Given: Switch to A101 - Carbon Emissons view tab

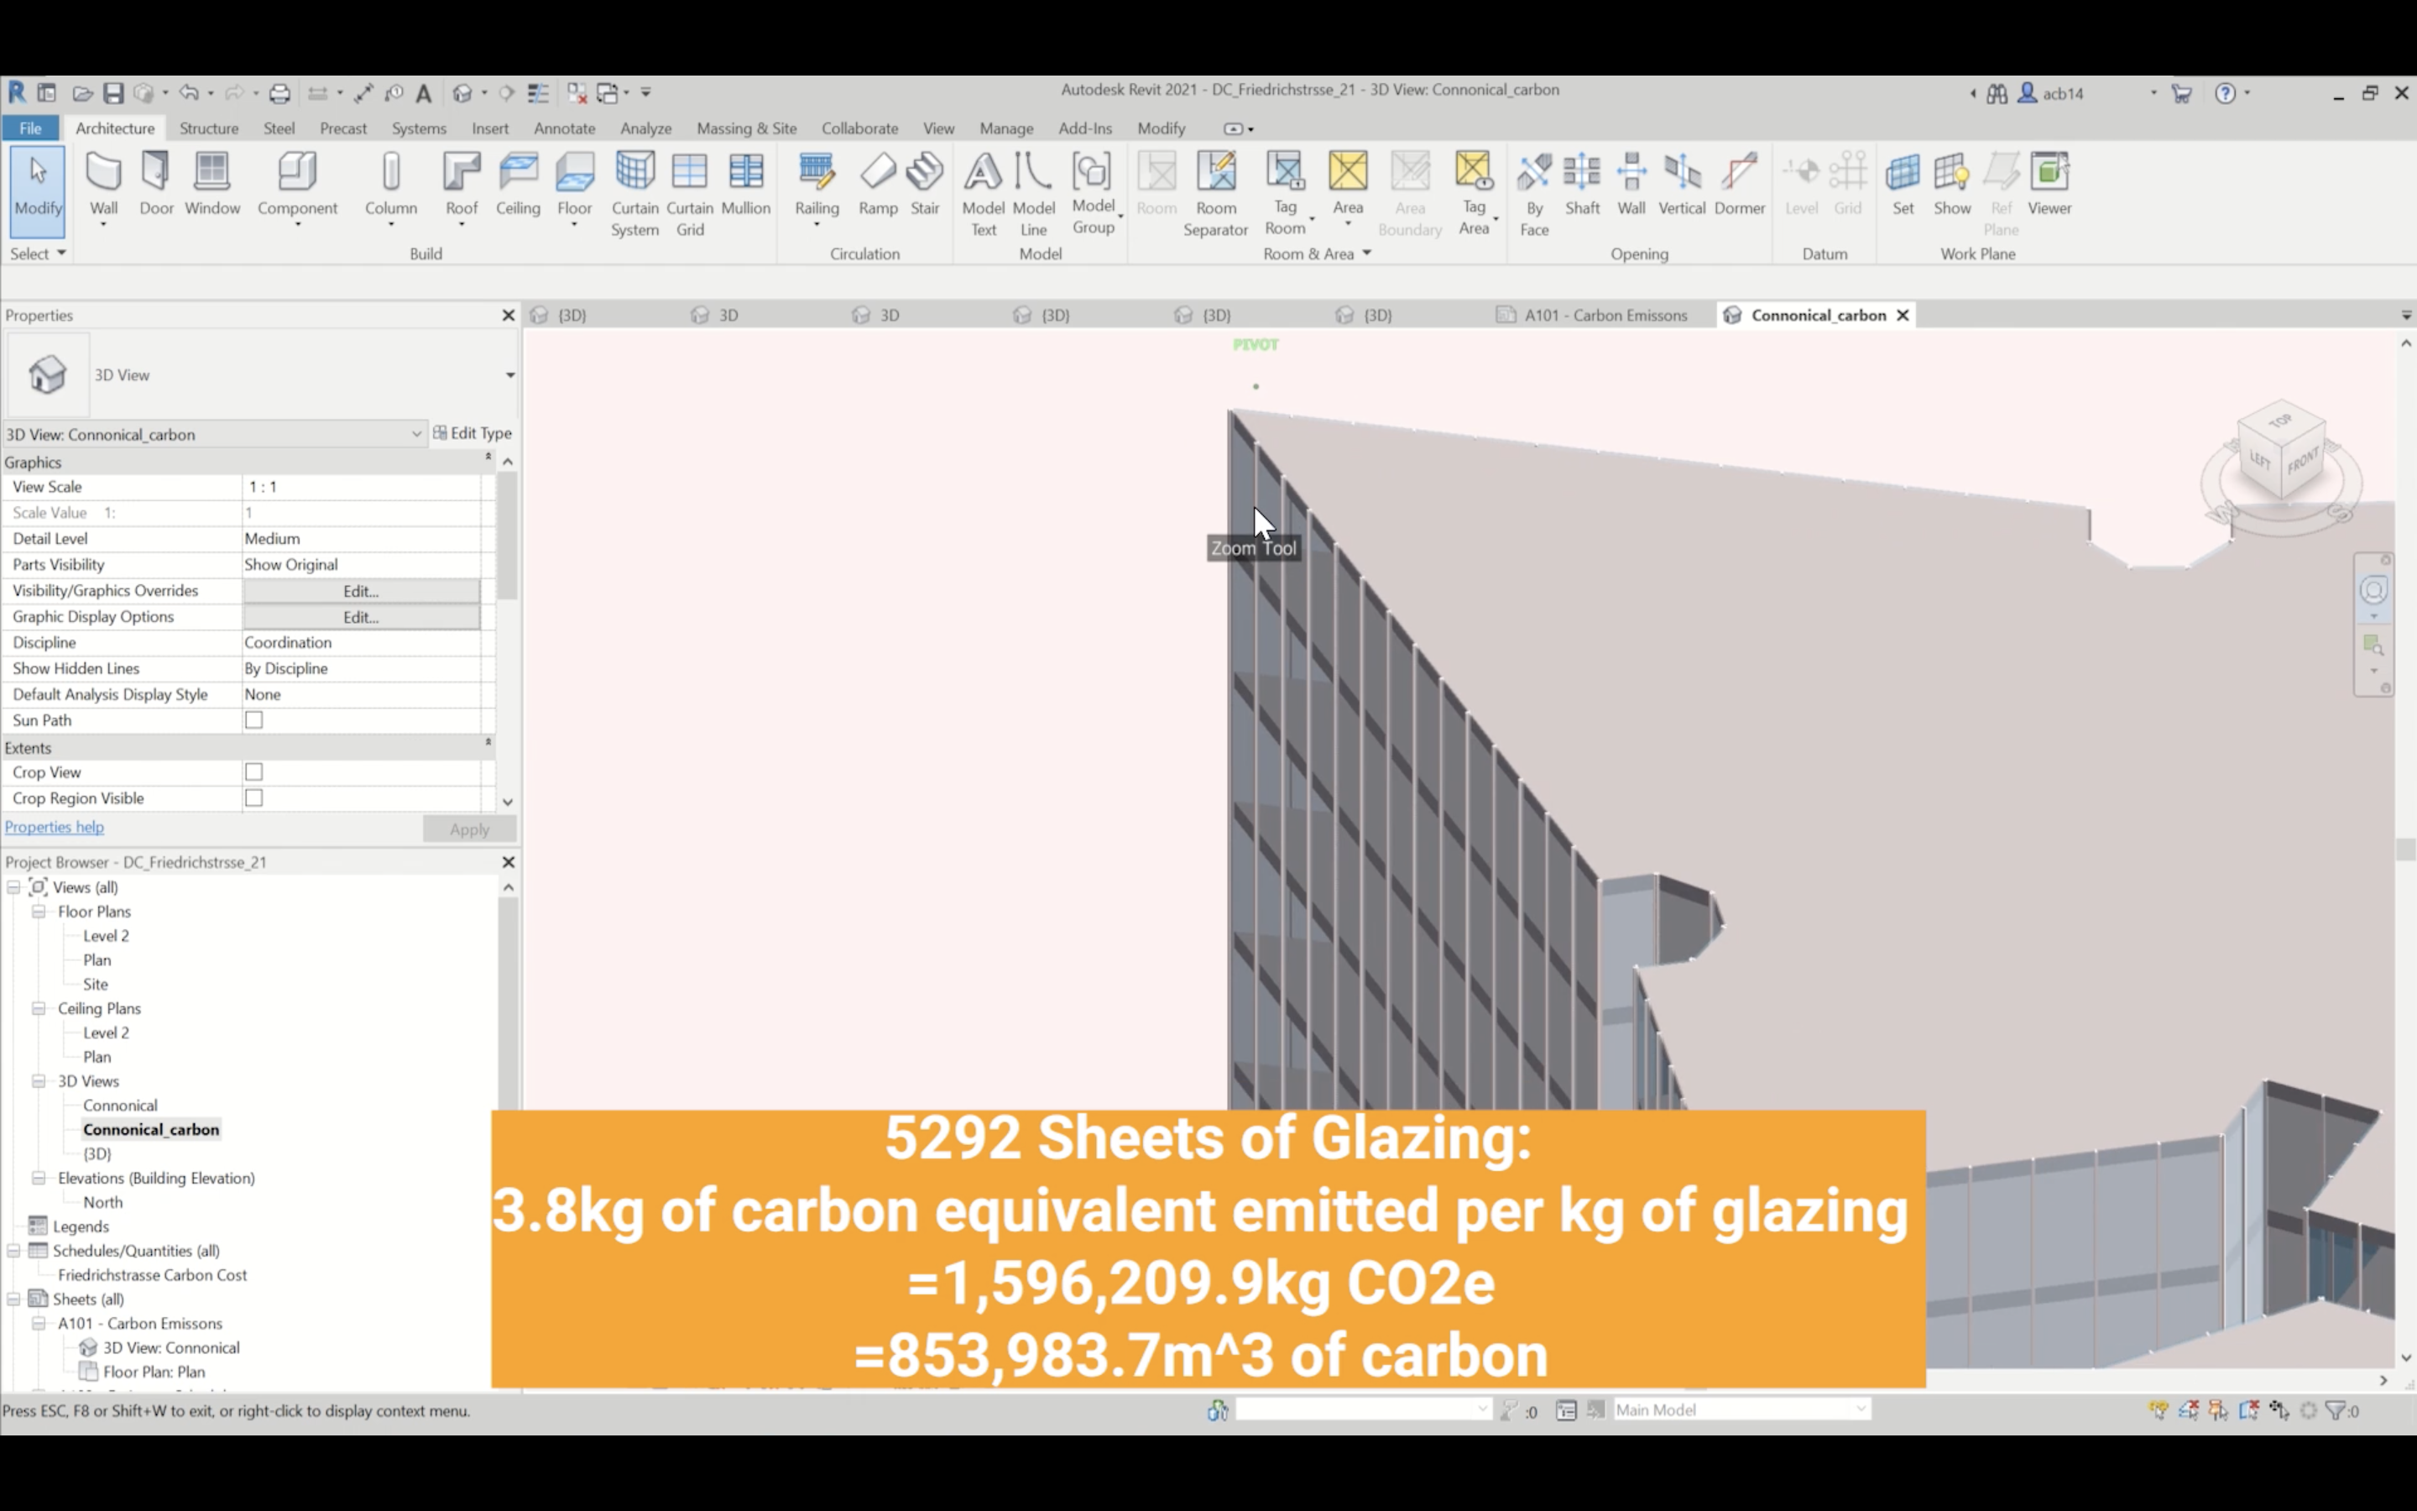Looking at the screenshot, I should point(1604,316).
